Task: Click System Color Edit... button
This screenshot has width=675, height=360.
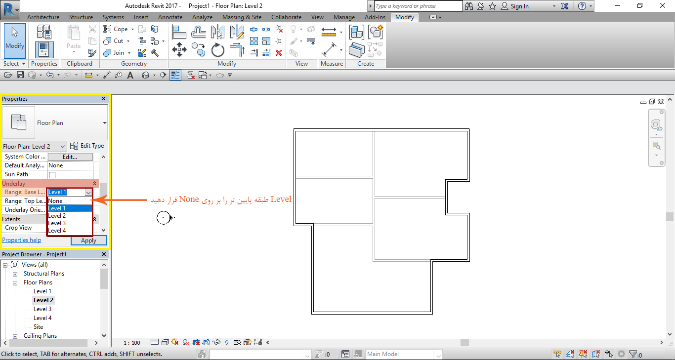Action: coord(70,157)
